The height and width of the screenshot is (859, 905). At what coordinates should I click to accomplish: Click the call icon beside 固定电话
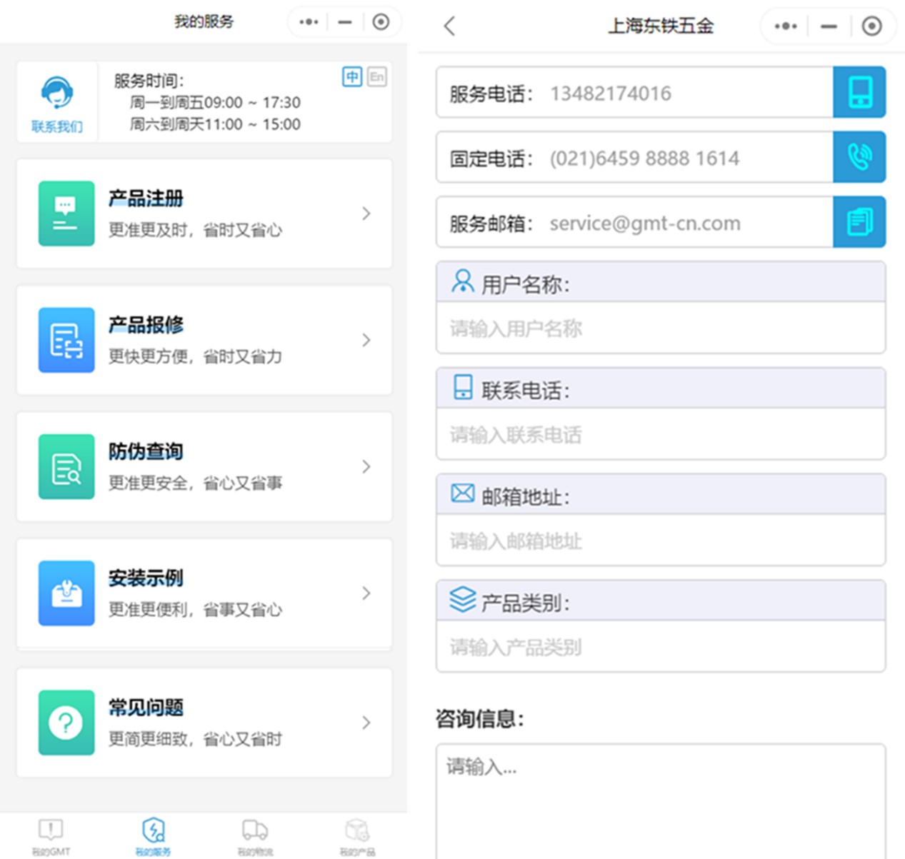tap(859, 157)
